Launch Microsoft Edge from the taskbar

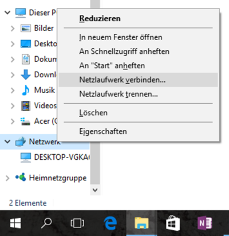click(110, 223)
